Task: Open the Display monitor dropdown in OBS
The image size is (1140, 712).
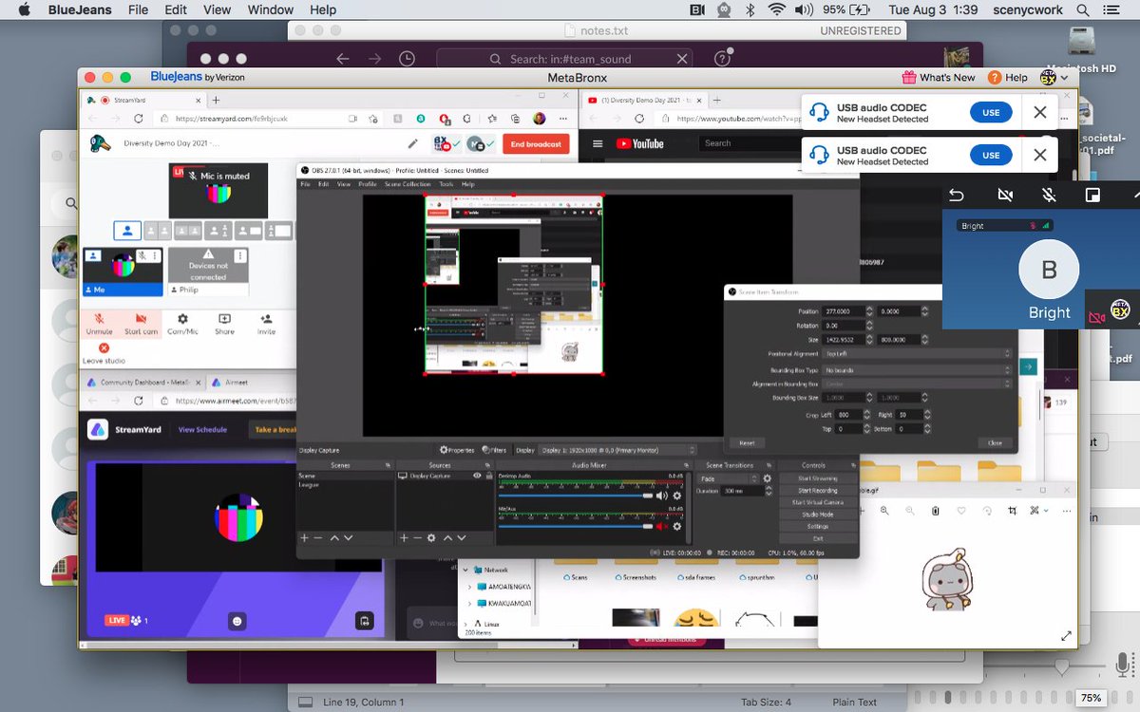Action: point(617,450)
